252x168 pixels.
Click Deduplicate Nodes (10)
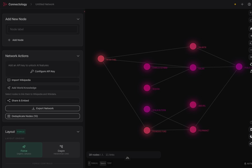tap(43, 116)
